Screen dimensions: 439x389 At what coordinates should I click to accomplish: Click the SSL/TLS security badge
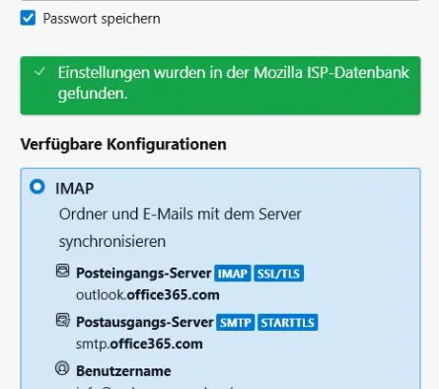click(278, 273)
